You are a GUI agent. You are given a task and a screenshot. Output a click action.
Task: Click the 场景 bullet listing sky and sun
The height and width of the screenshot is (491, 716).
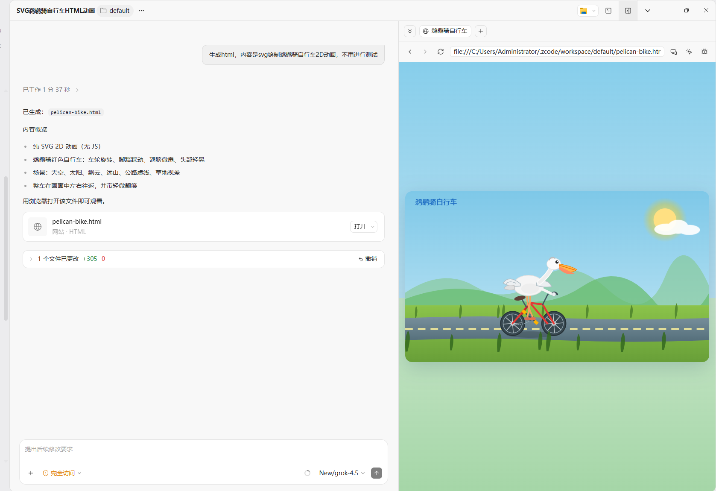(x=106, y=172)
